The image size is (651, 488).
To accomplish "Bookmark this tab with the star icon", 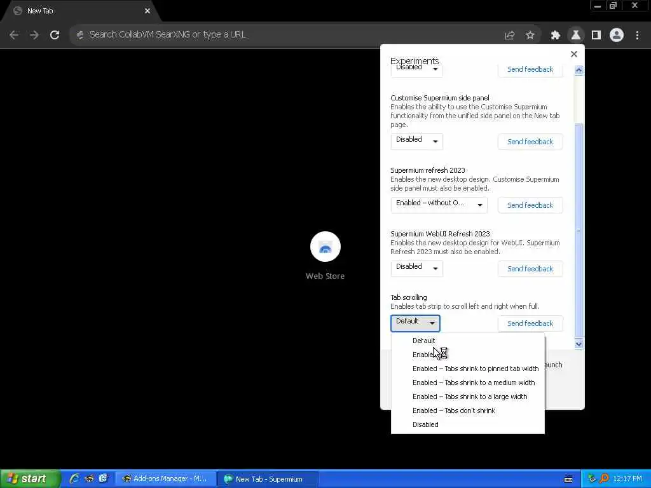I will (530, 36).
